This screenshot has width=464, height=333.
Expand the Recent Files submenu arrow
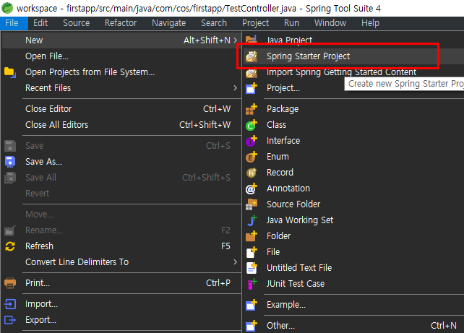[236, 88]
